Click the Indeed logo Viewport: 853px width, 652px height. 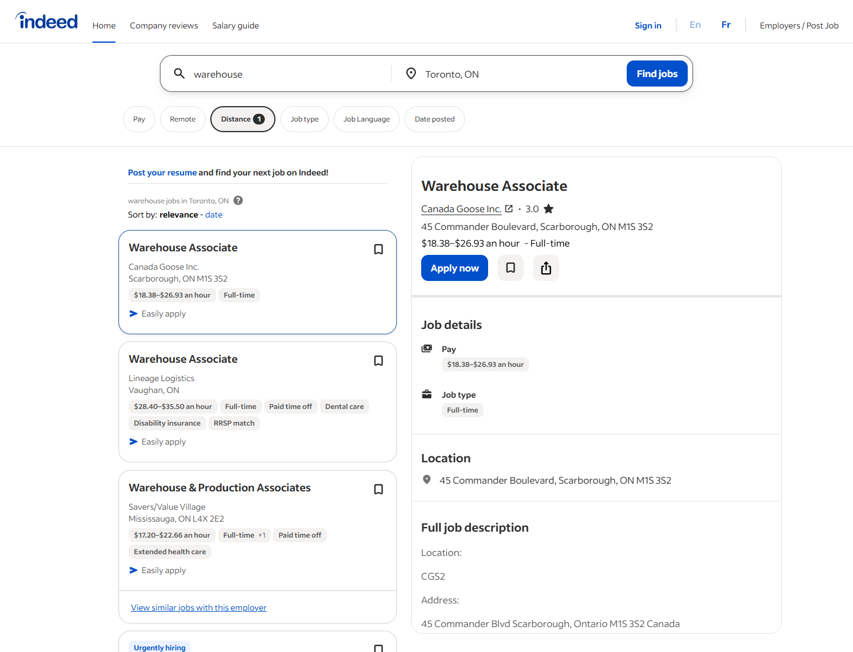coord(47,21)
